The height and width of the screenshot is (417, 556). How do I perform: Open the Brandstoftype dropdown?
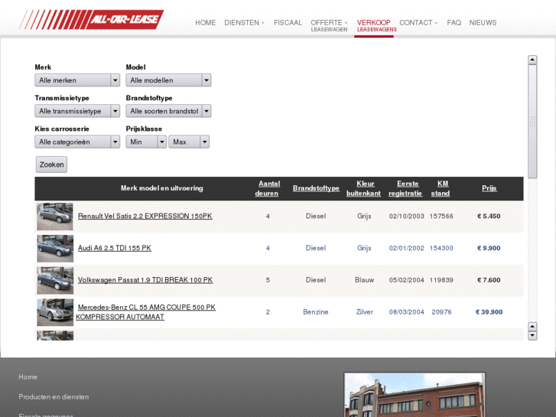coord(168,111)
